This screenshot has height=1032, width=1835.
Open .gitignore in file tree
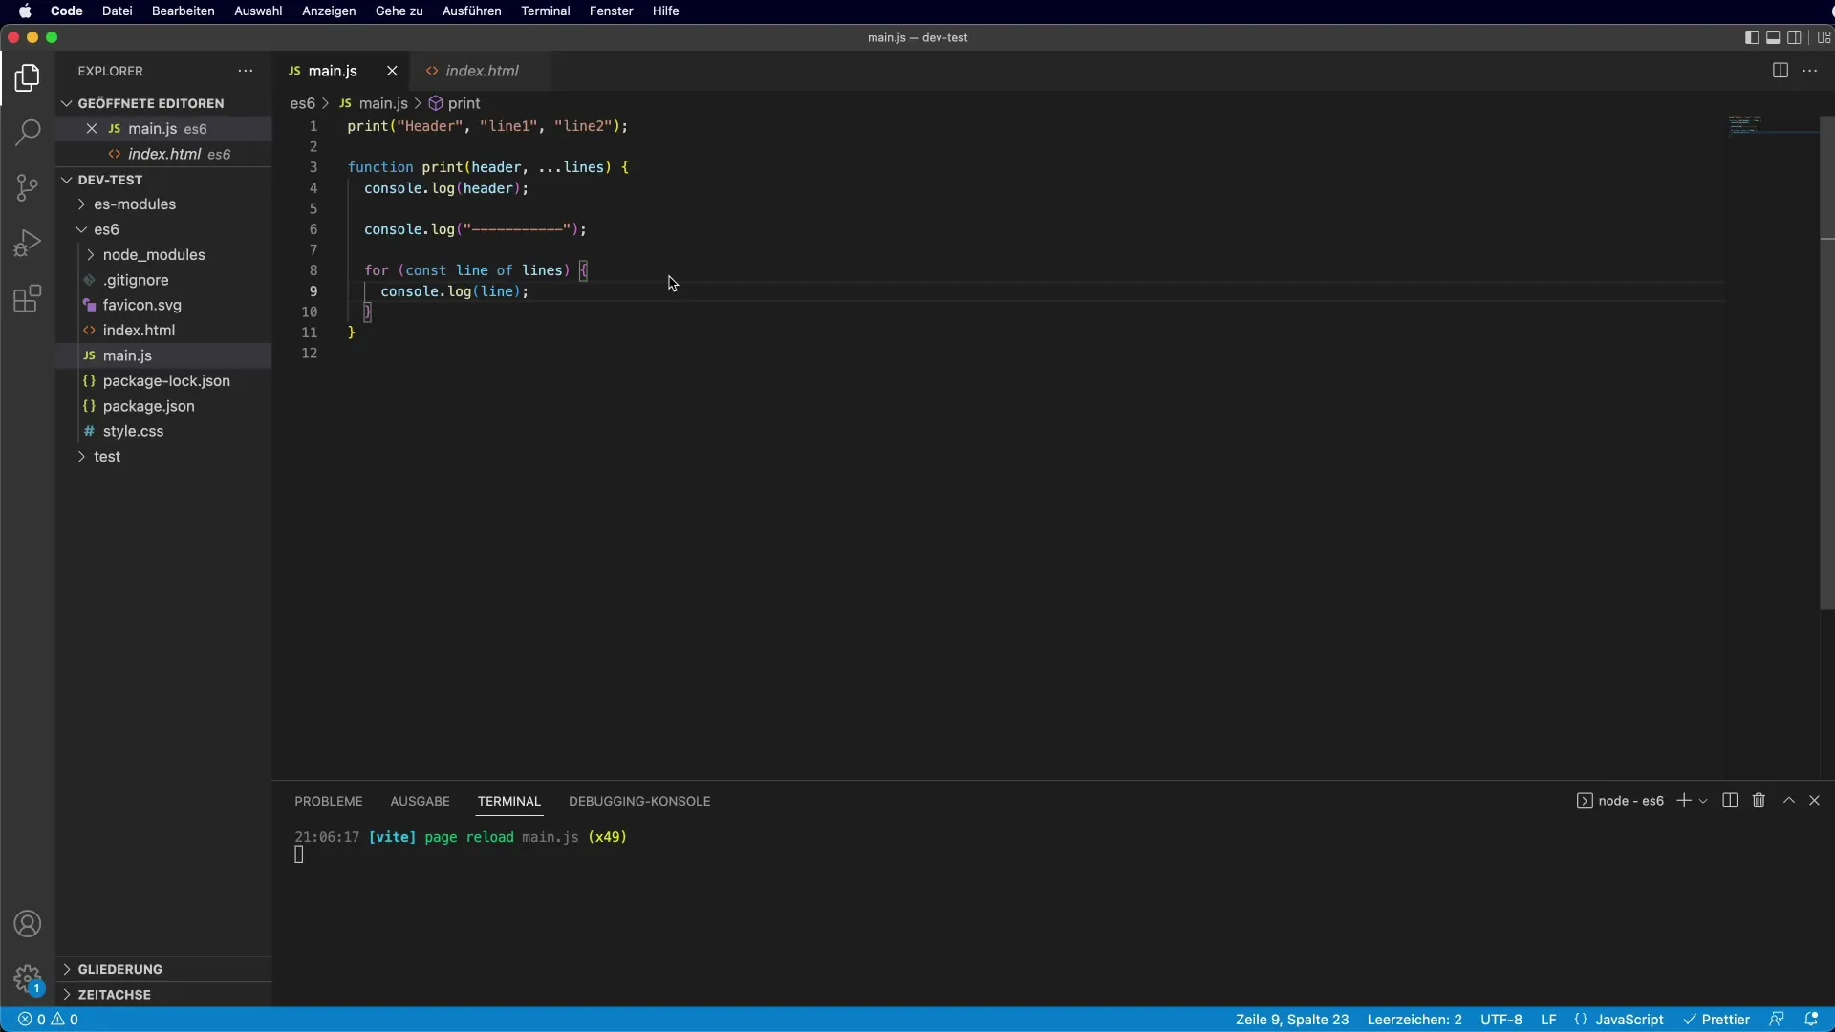click(163, 280)
